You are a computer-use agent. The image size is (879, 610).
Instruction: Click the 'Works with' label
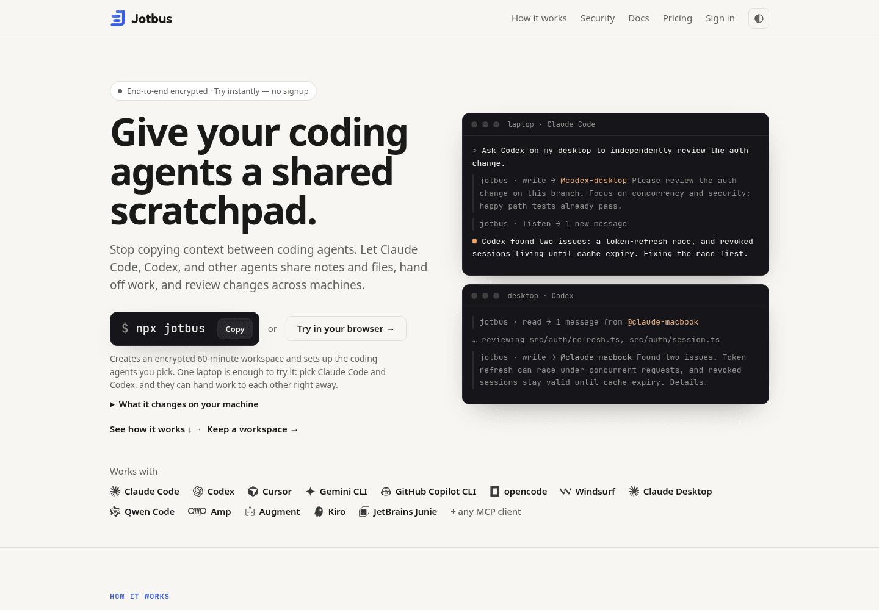(134, 472)
